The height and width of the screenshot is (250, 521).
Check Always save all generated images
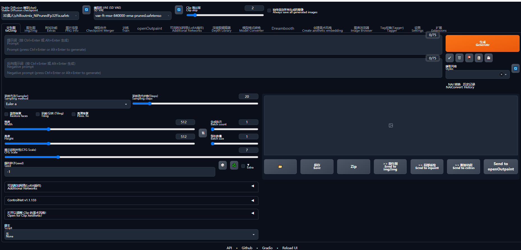tap(269, 11)
